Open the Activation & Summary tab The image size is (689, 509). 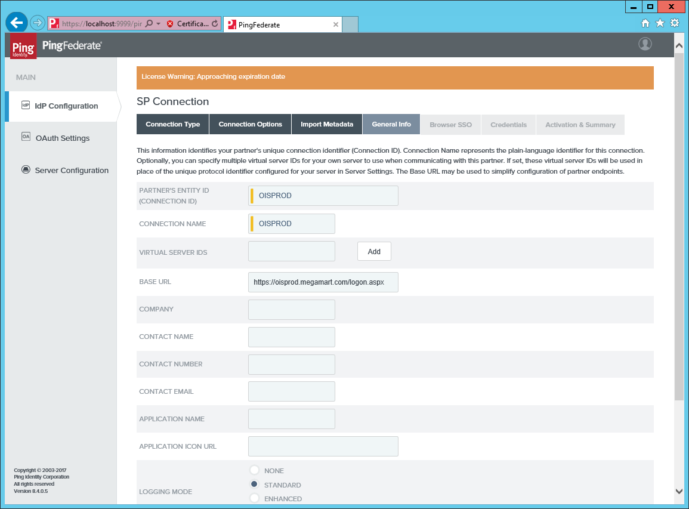click(x=580, y=125)
